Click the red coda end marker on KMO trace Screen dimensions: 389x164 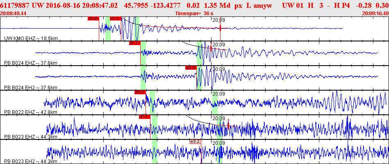tap(220, 29)
